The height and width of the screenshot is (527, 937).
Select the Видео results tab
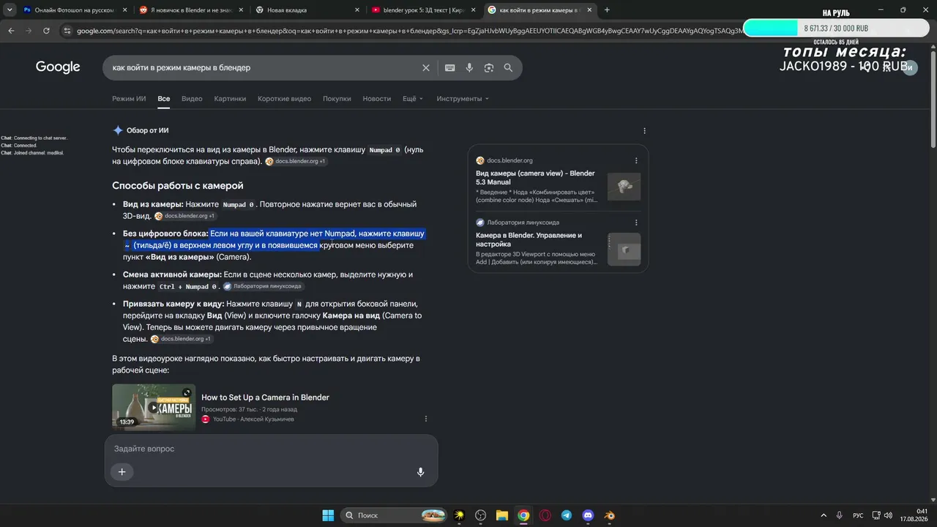click(x=192, y=99)
